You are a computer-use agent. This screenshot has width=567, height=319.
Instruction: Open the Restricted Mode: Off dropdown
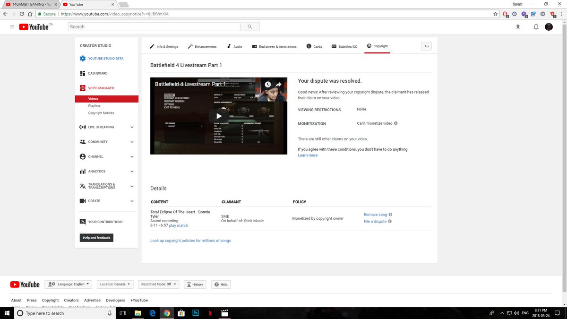point(158,284)
